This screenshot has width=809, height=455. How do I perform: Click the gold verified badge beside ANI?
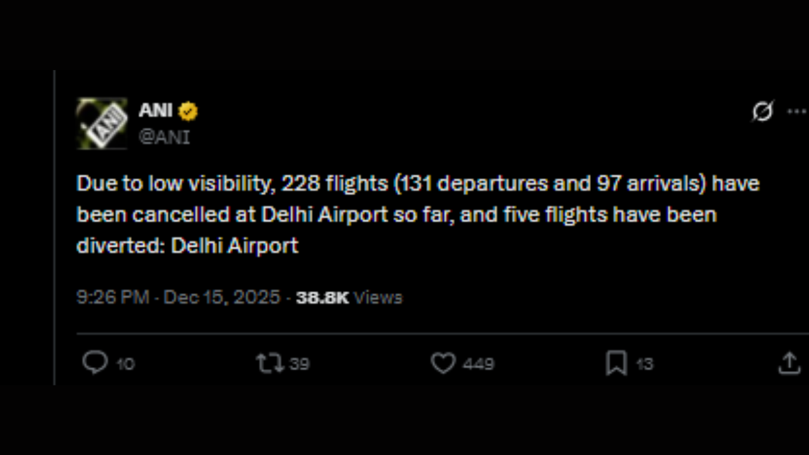coord(188,111)
